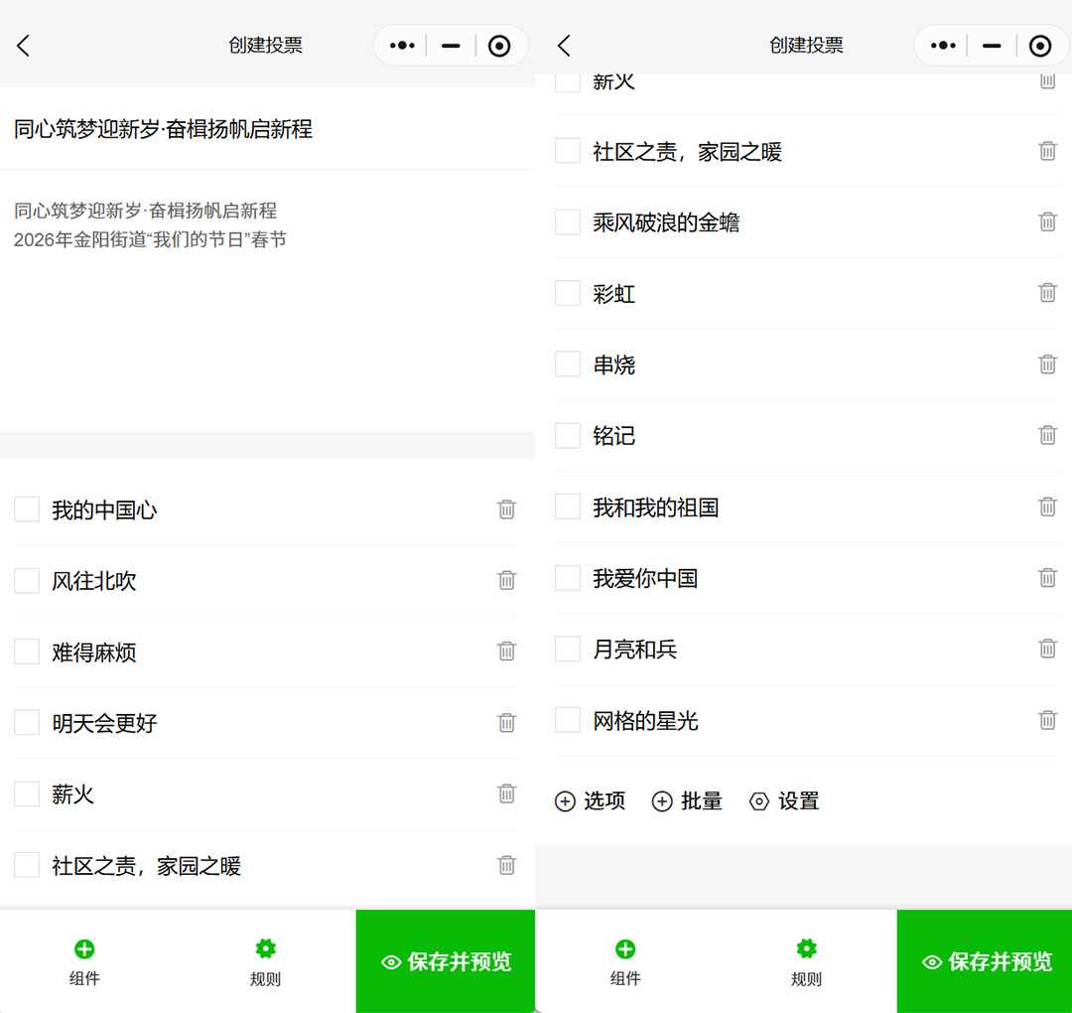Click 批量 to add options in bulk
This screenshot has height=1013, width=1072.
[687, 801]
